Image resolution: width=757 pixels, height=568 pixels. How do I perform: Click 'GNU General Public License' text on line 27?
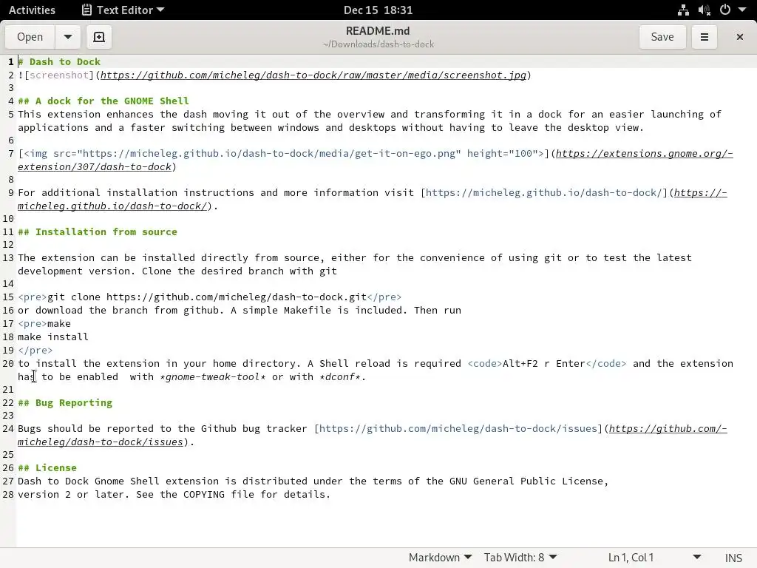coord(526,481)
